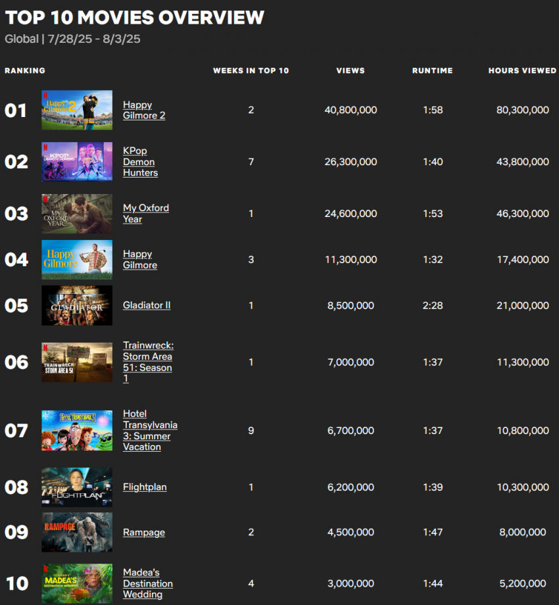Open the Gladiator II title link
The image size is (559, 605).
(x=147, y=305)
